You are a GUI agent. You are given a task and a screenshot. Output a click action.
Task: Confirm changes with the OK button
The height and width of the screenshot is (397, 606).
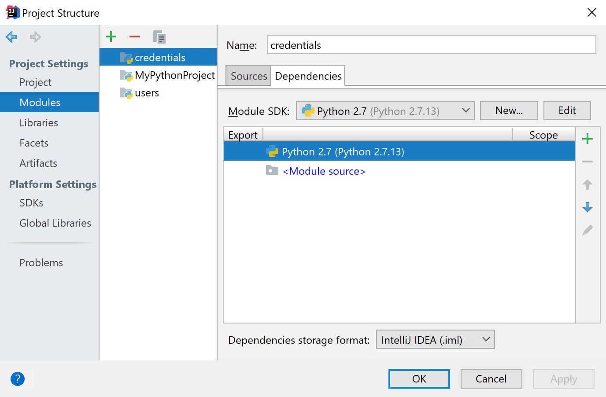[x=419, y=379]
